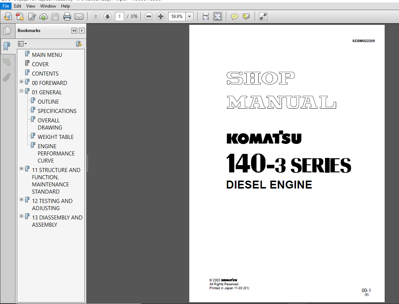Click SEBM022209 document code on page
Viewport: 399px width, 304px height.
click(363, 41)
